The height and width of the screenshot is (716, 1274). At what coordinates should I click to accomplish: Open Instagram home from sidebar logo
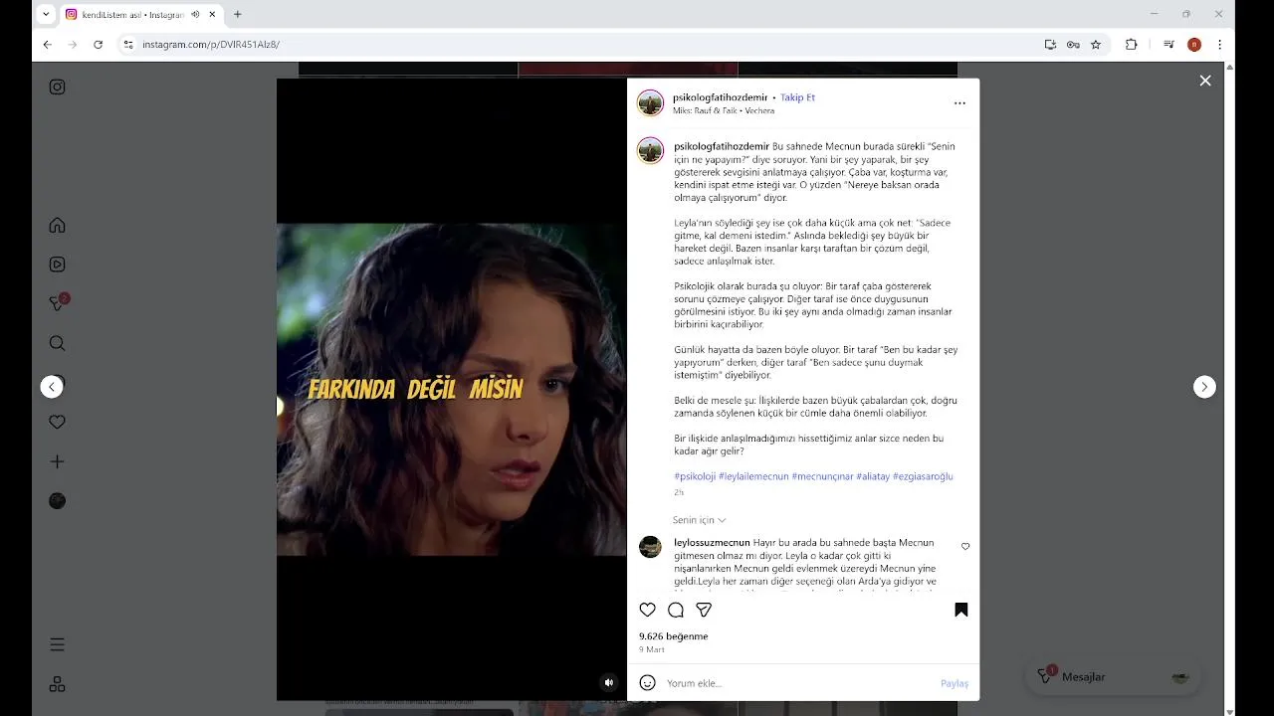click(x=58, y=87)
